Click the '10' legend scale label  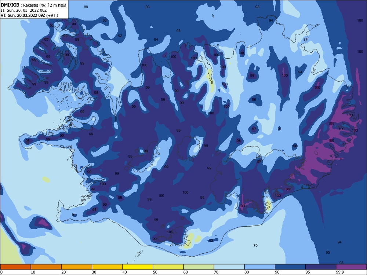point(33,272)
